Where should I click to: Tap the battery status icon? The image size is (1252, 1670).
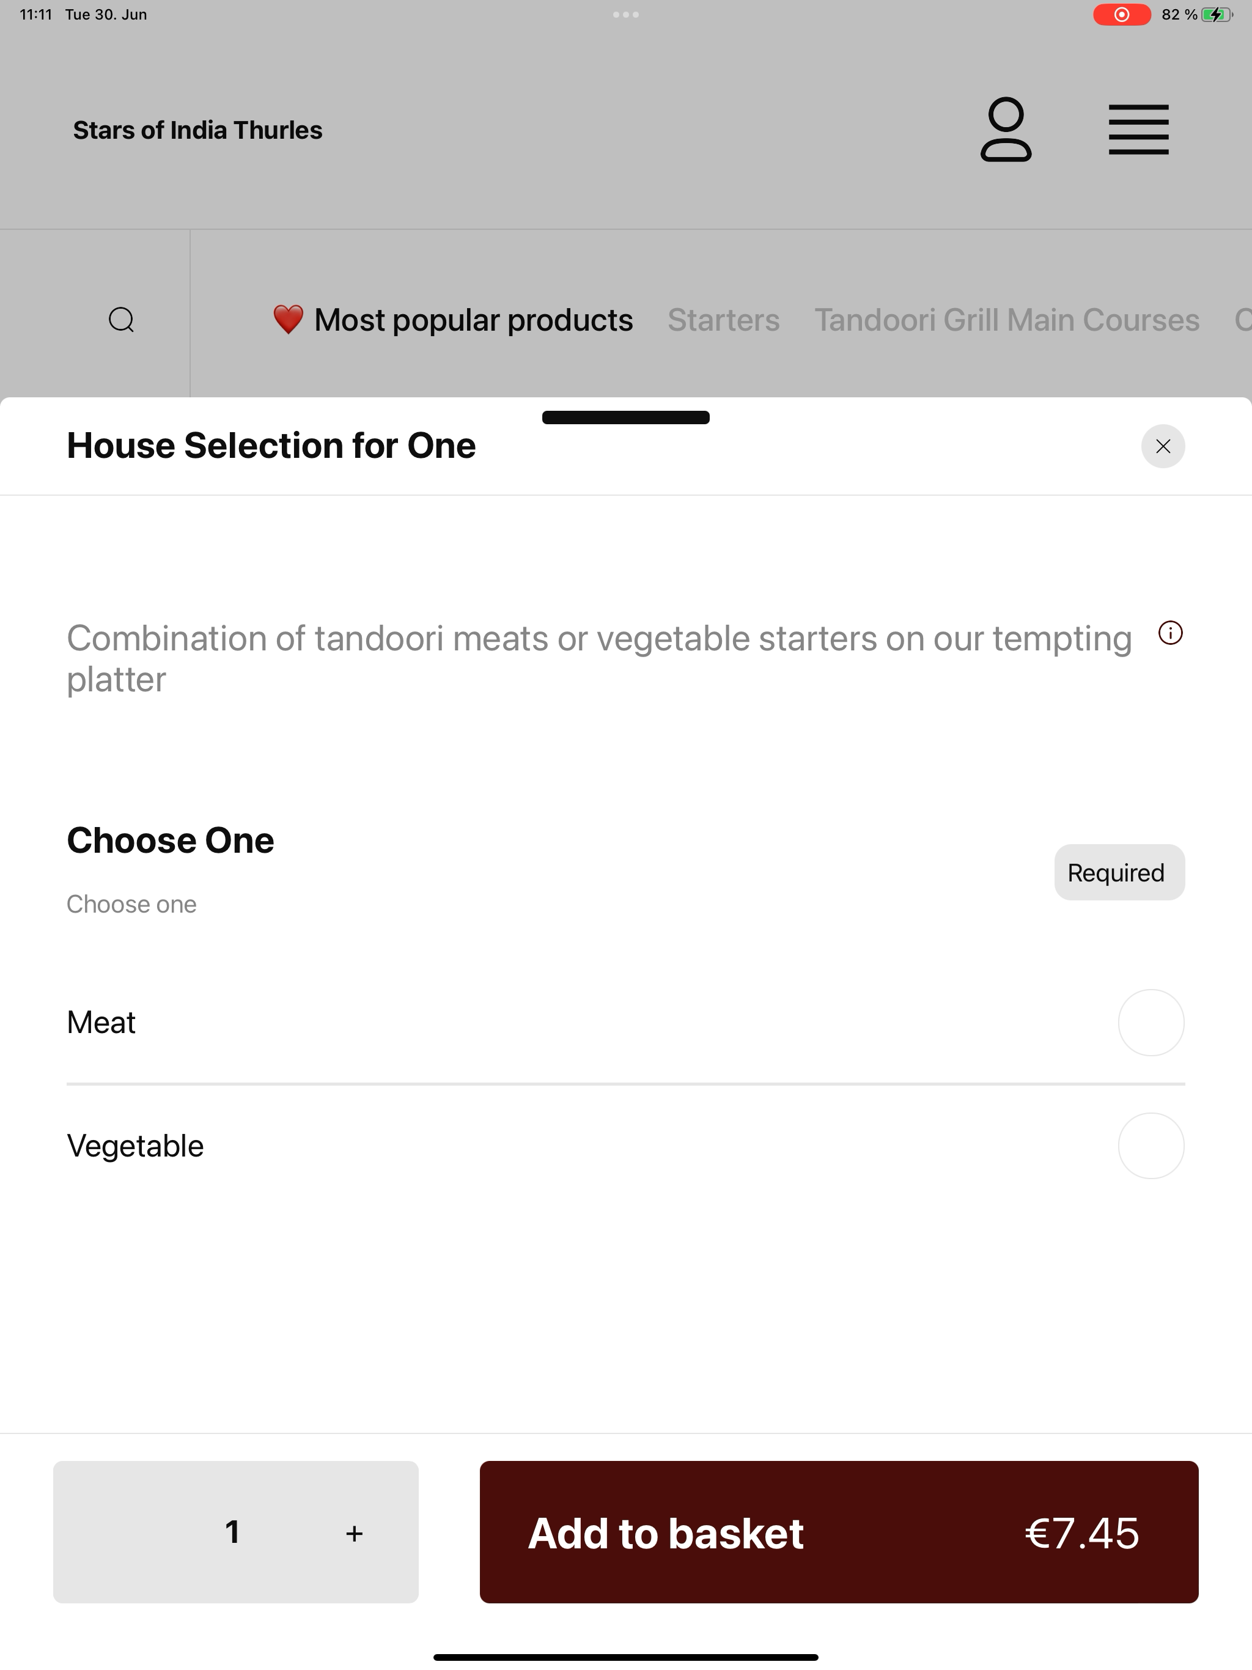click(x=1217, y=14)
